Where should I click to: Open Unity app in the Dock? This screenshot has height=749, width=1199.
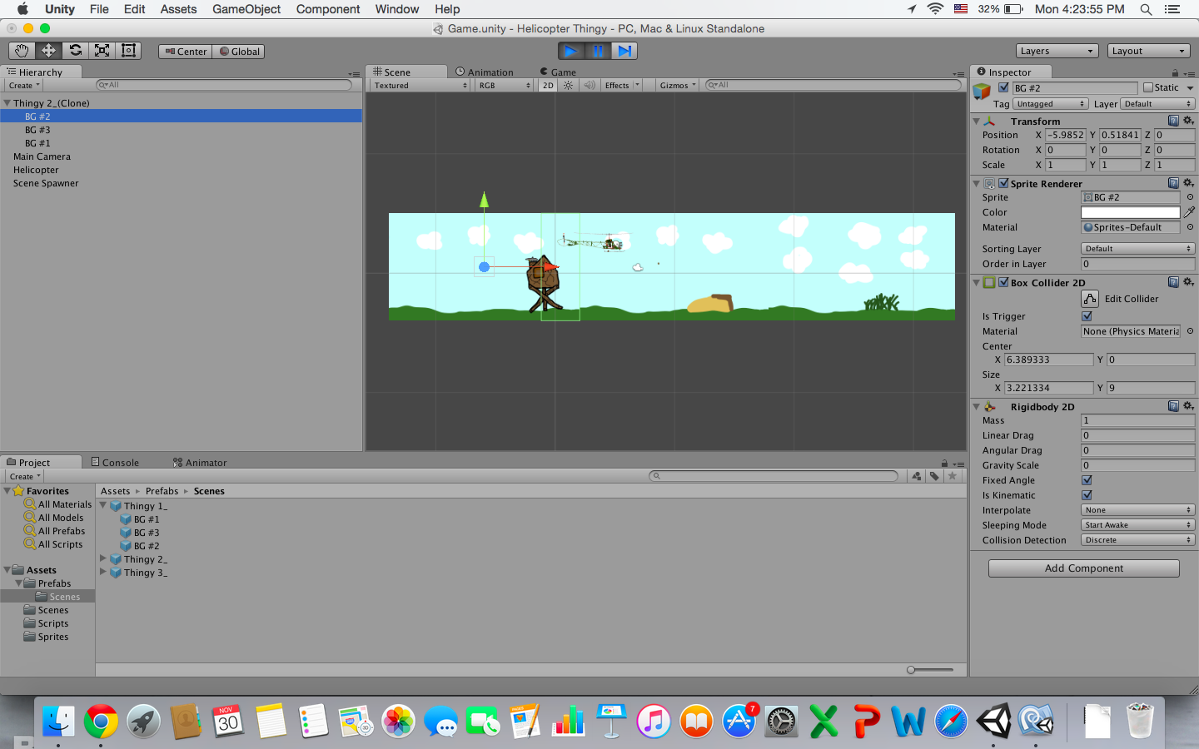pos(994,721)
